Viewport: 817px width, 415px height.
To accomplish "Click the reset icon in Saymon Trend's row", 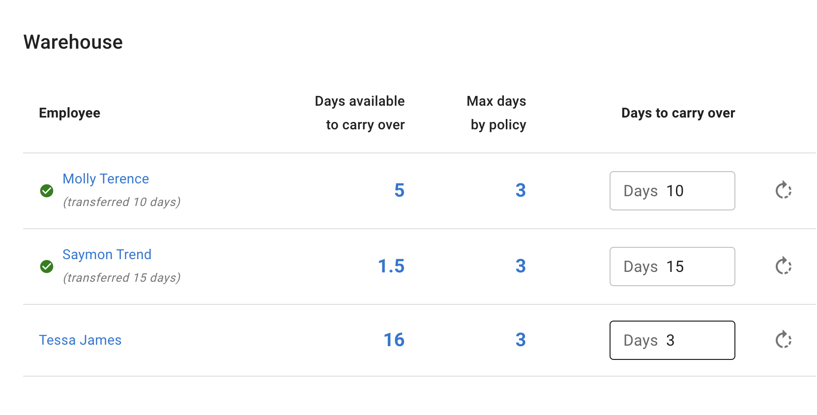I will point(784,266).
